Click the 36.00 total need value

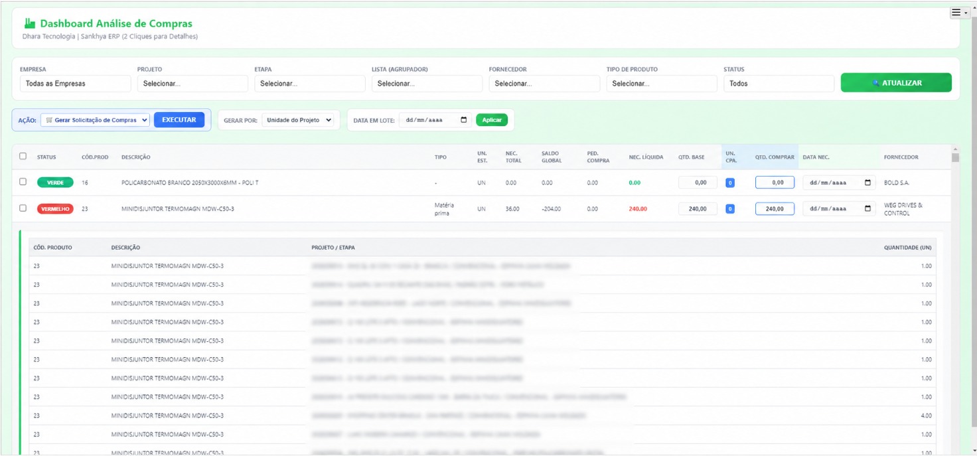(x=512, y=208)
